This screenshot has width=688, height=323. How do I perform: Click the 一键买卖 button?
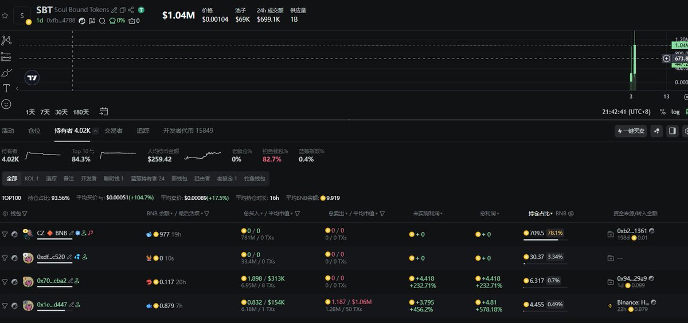(630, 131)
